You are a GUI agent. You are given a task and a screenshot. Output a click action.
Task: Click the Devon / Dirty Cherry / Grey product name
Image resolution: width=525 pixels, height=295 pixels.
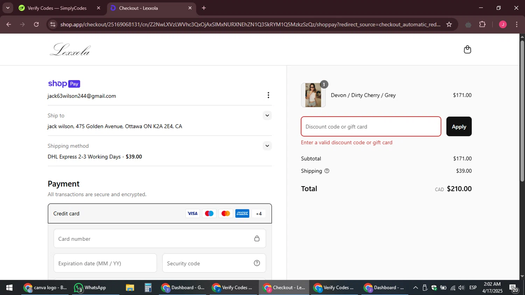(363, 95)
